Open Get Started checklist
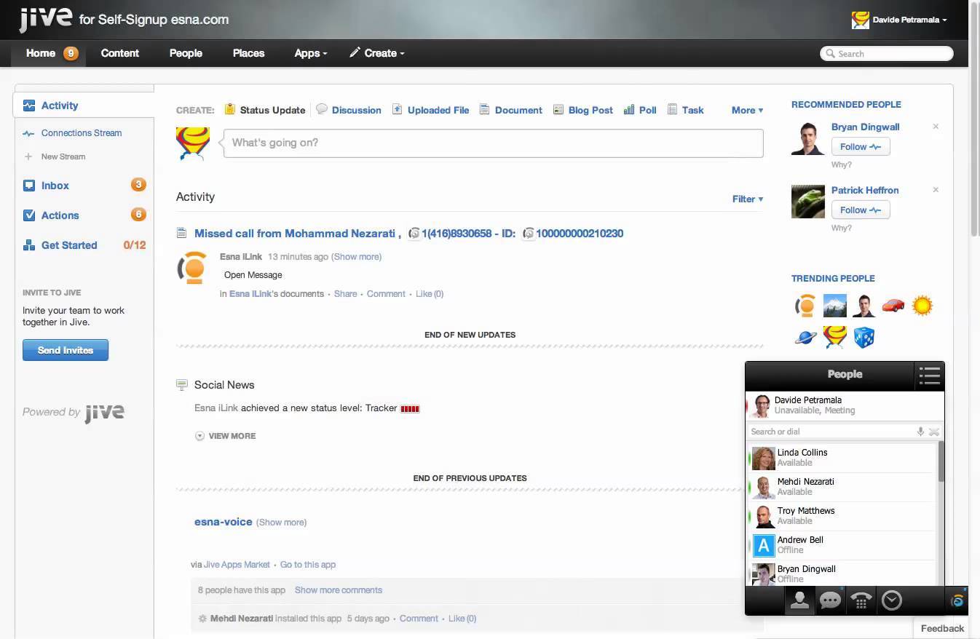This screenshot has width=980, height=639. pyautogui.click(x=68, y=245)
